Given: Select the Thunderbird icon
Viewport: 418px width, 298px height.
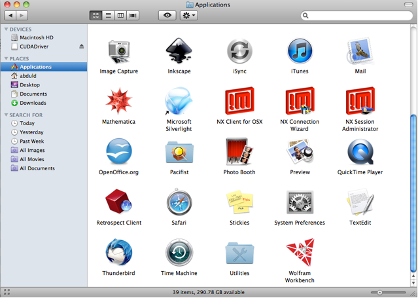Looking at the screenshot, I should (x=119, y=252).
